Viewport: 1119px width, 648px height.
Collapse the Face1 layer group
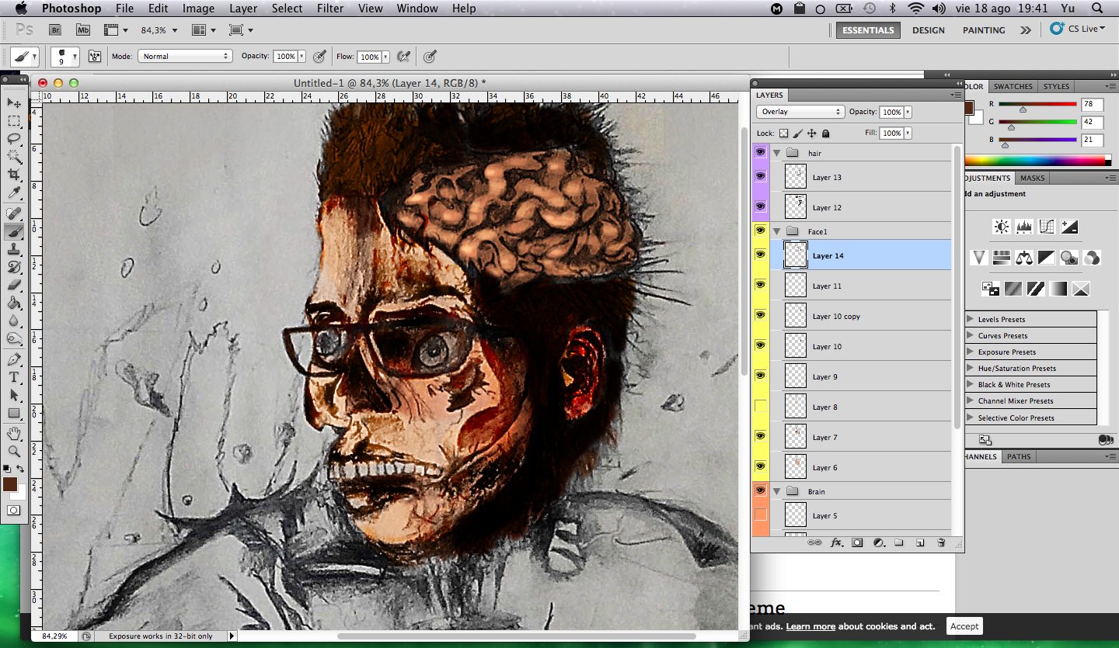tap(776, 231)
